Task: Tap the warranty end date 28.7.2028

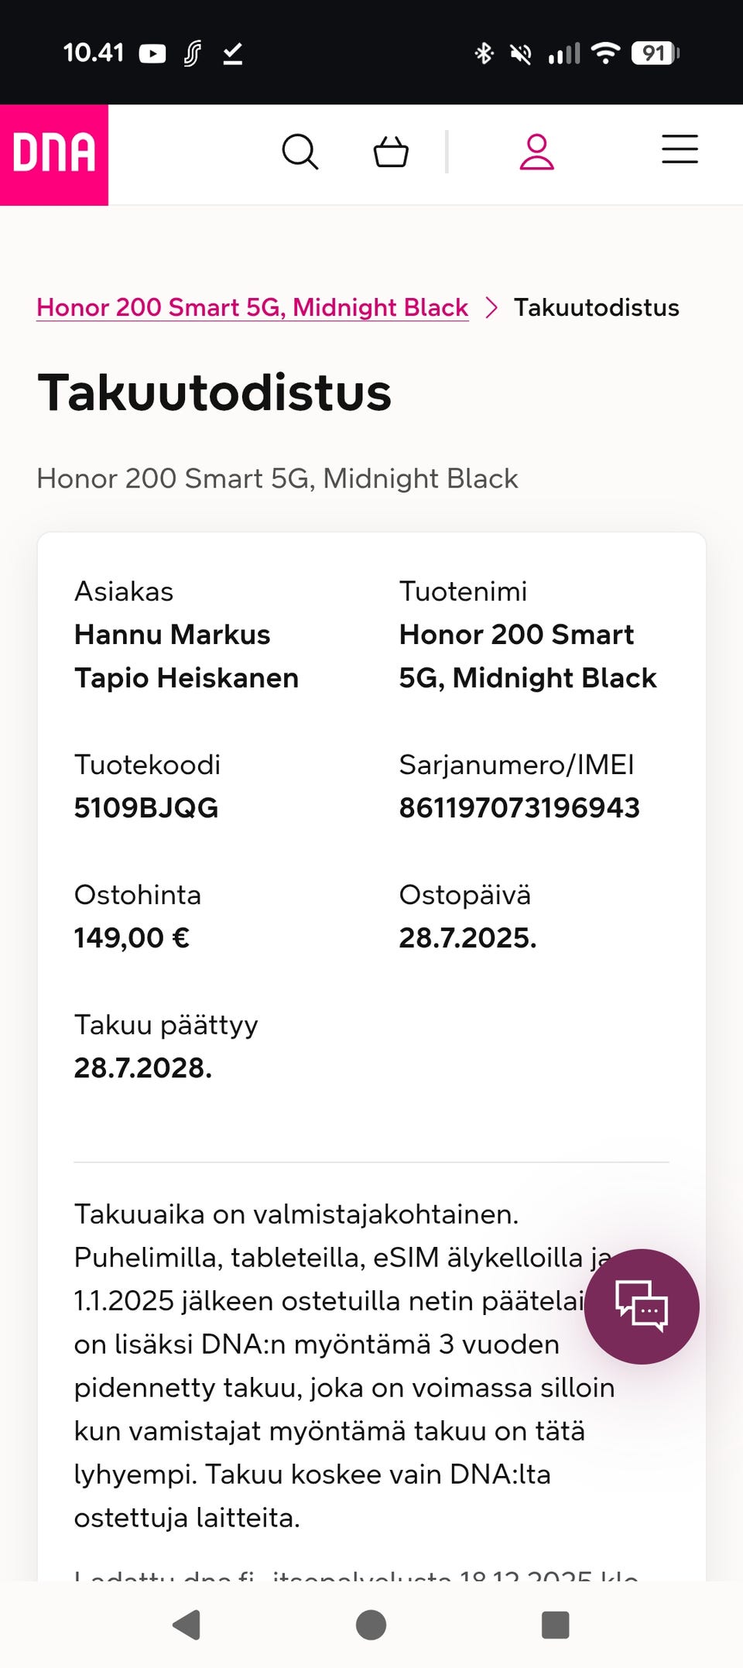Action: [142, 1068]
